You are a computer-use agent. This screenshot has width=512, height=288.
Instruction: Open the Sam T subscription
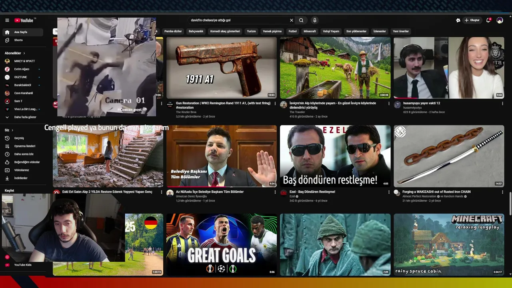24,101
